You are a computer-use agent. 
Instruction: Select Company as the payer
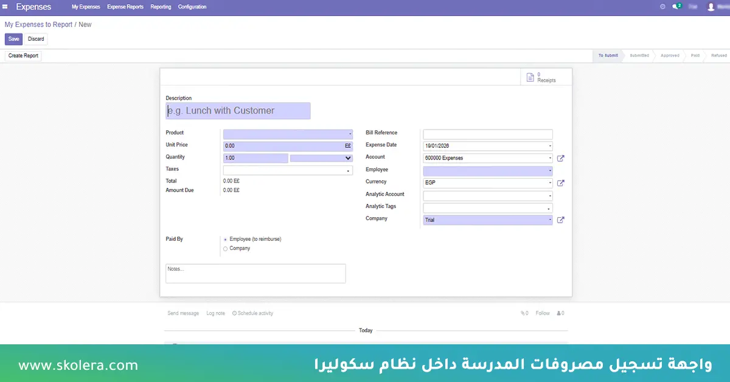tap(226, 248)
